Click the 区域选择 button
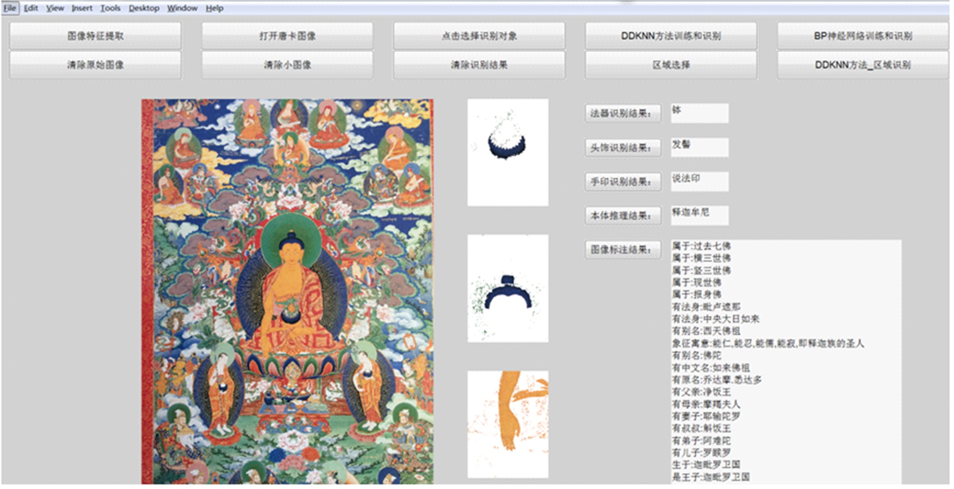The image size is (954, 489). (671, 65)
